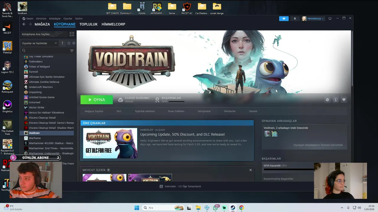Open first friend avatar in wishlist row
This screenshot has width=378, height=212.
tap(267, 134)
